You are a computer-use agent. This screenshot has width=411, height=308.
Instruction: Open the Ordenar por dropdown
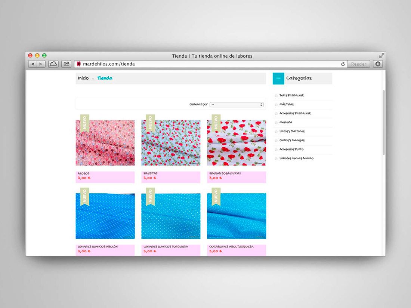pos(237,104)
